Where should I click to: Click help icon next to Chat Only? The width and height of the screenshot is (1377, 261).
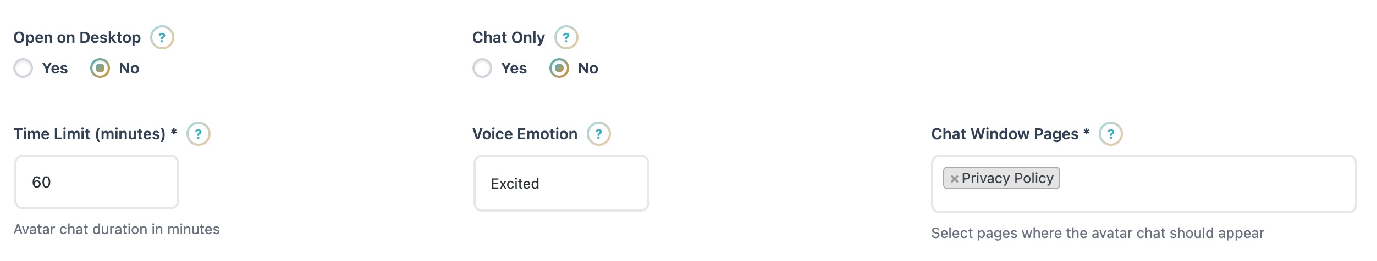[566, 37]
